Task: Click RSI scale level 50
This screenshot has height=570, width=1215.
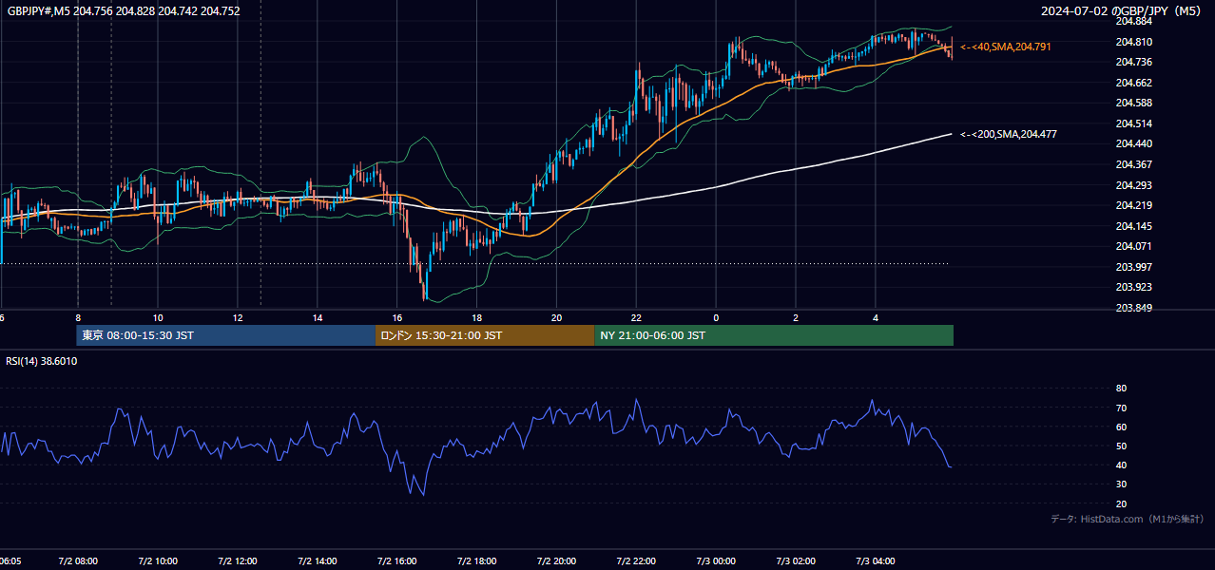Action: (x=1121, y=446)
